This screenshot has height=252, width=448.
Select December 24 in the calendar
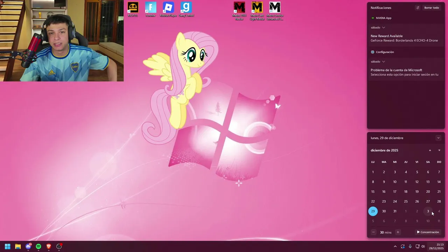395,201
